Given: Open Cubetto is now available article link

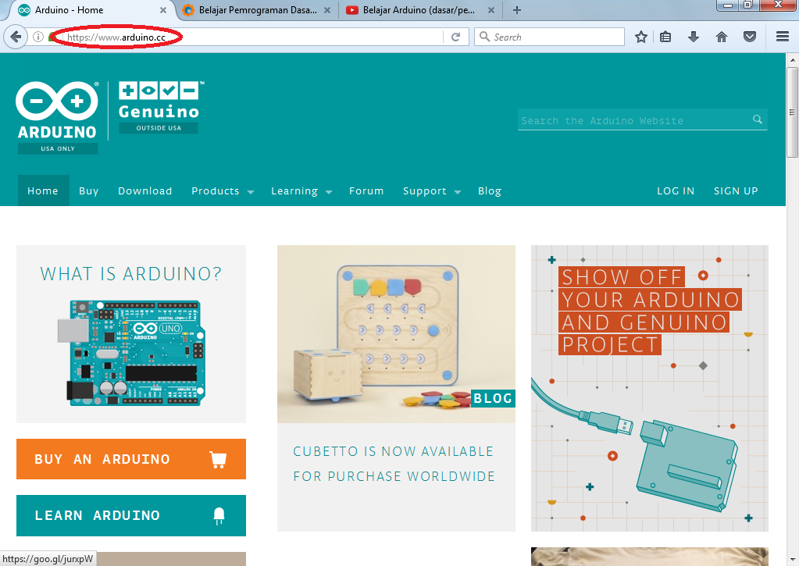Looking at the screenshot, I should [x=394, y=464].
